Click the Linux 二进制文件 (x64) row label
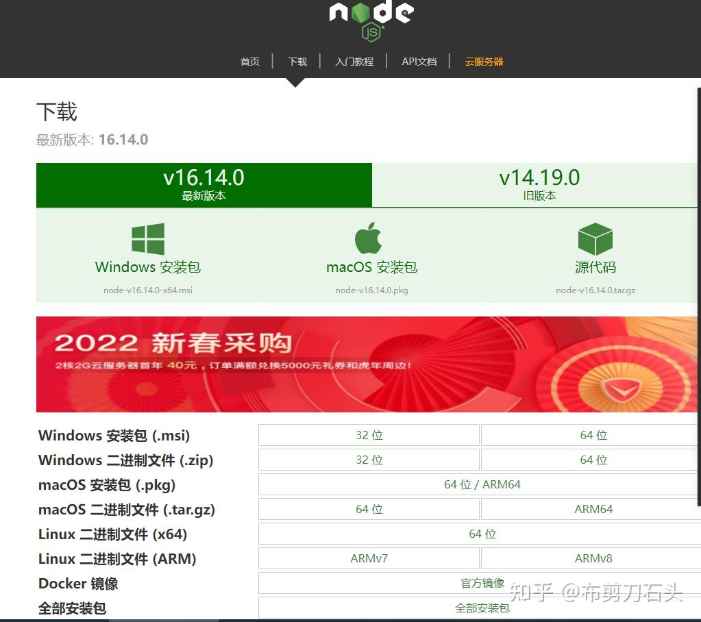 [x=112, y=534]
